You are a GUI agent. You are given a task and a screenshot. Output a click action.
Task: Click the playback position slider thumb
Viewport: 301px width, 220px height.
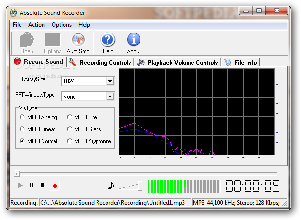coord(17,174)
